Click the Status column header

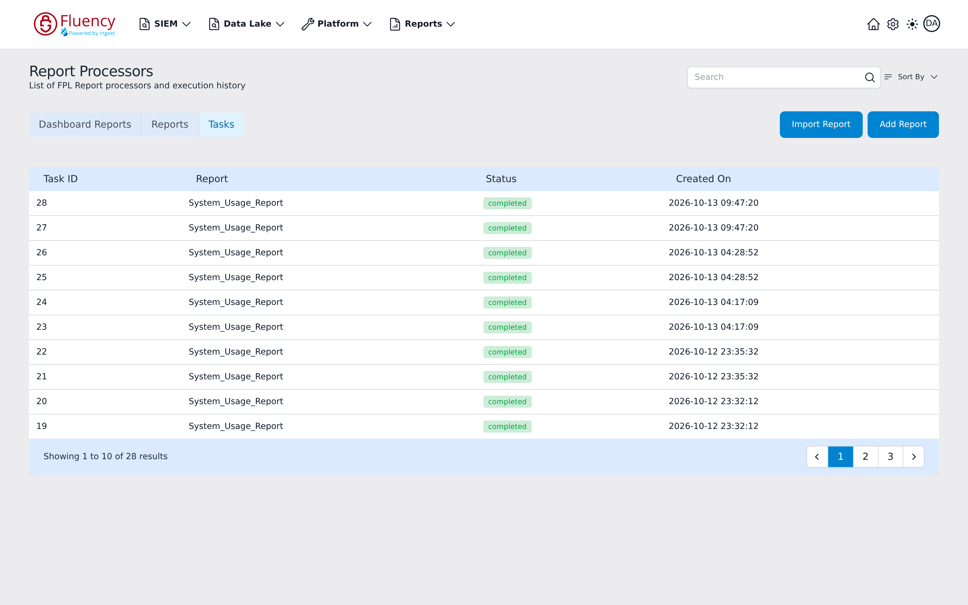point(501,179)
